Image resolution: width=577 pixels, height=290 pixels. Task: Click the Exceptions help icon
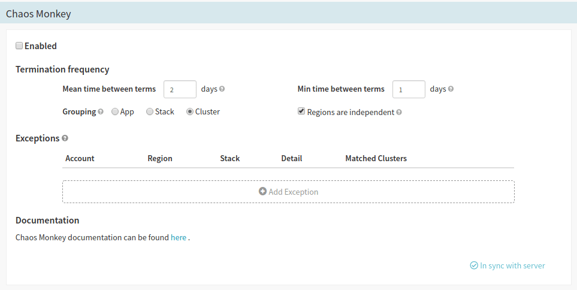pyautogui.click(x=65, y=138)
